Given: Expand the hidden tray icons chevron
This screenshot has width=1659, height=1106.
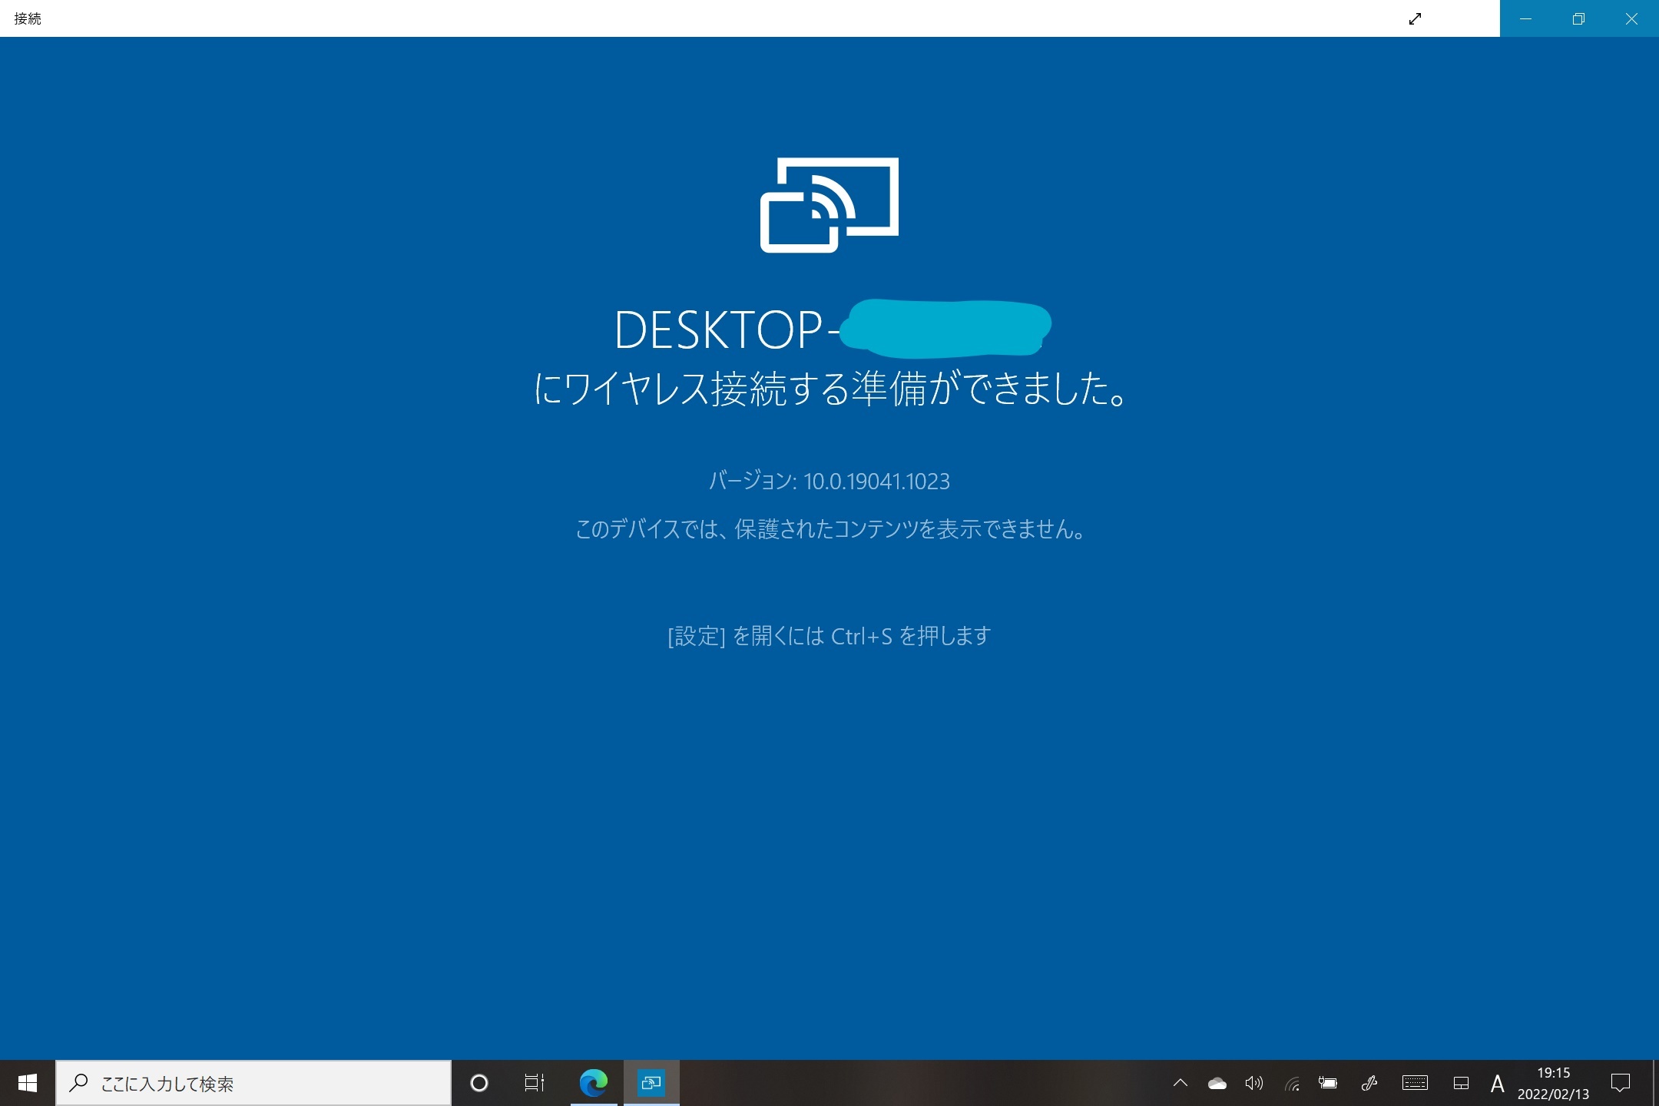Looking at the screenshot, I should [x=1181, y=1084].
